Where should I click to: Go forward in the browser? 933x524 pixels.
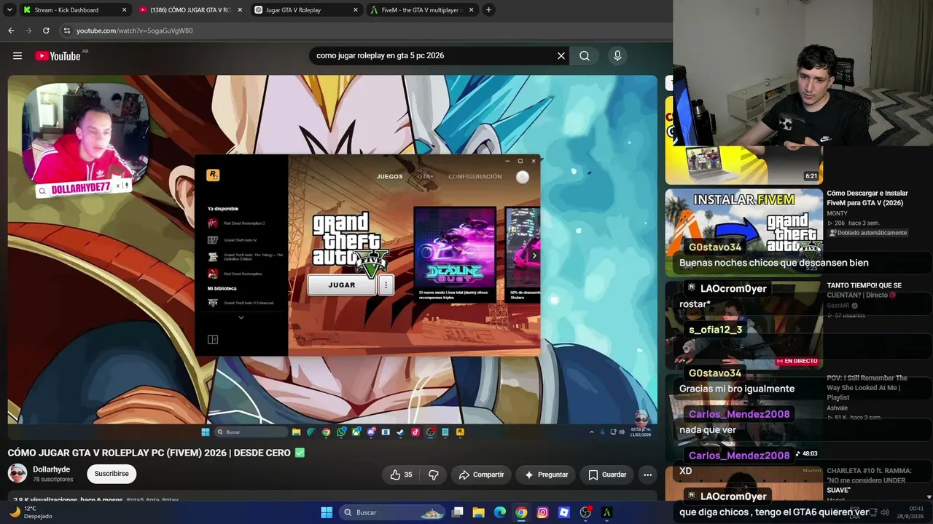[x=28, y=31]
